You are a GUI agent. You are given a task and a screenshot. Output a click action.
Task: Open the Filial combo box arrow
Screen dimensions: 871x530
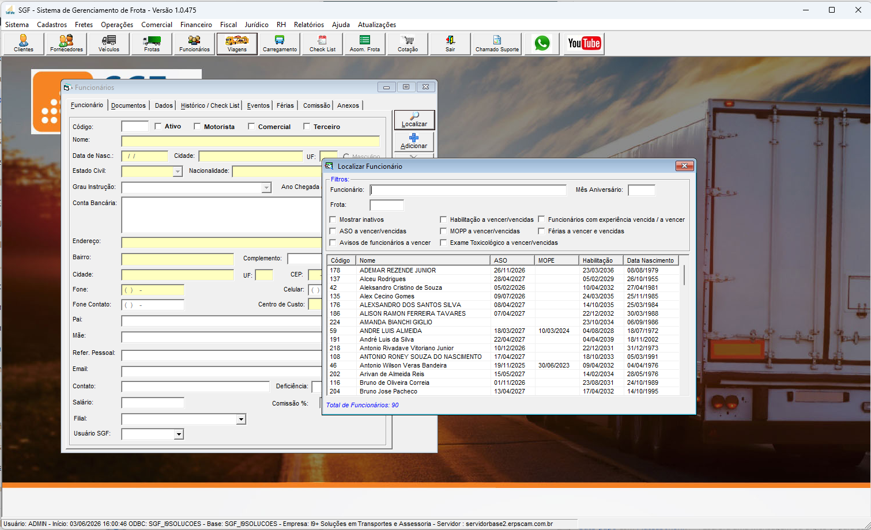241,419
